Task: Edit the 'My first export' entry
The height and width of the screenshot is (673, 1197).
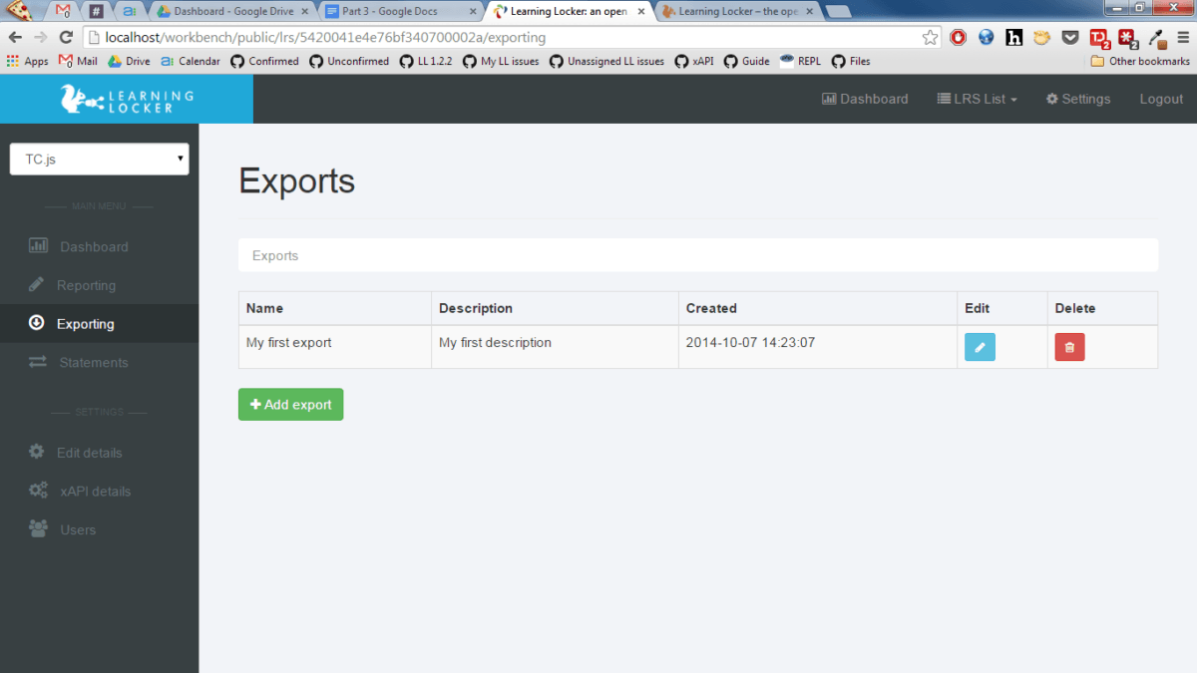Action: point(979,346)
